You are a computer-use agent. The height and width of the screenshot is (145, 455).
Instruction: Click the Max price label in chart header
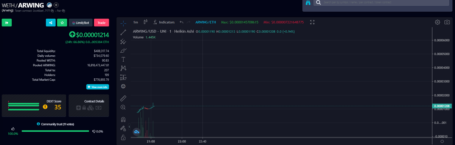(x=240, y=22)
